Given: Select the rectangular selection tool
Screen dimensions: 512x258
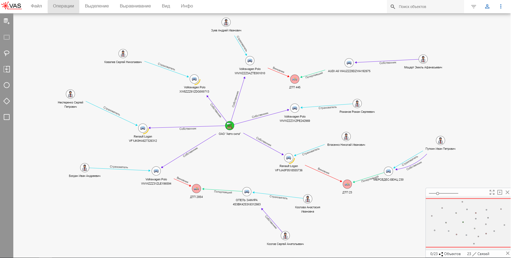Looking at the screenshot, I should pos(7,37).
